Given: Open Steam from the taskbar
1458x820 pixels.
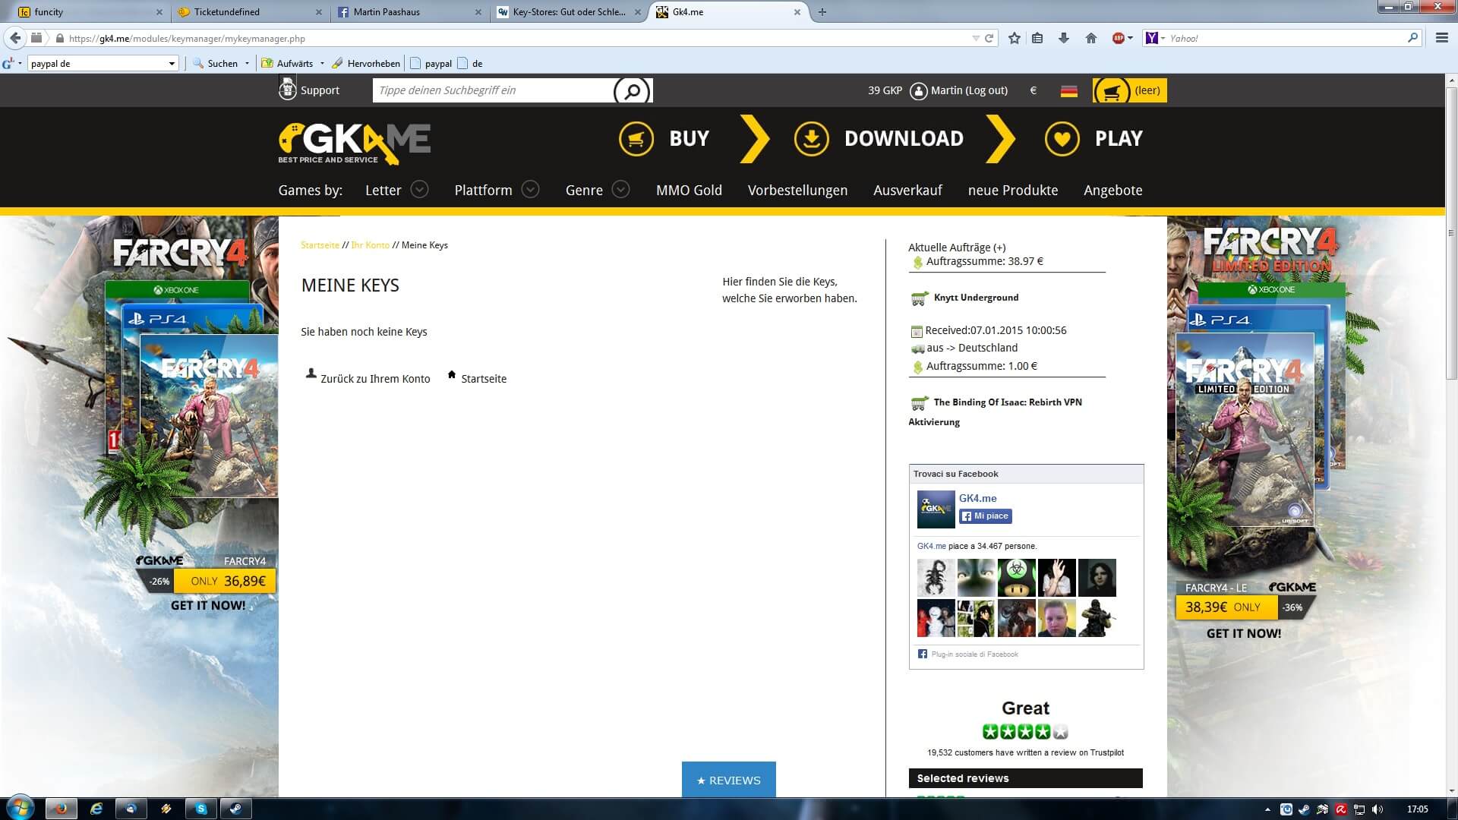Looking at the screenshot, I should [x=236, y=809].
